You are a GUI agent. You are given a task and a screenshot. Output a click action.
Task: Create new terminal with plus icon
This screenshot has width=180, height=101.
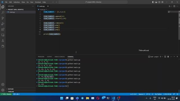(160, 57)
